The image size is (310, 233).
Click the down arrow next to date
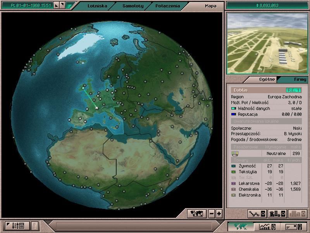[62, 6]
